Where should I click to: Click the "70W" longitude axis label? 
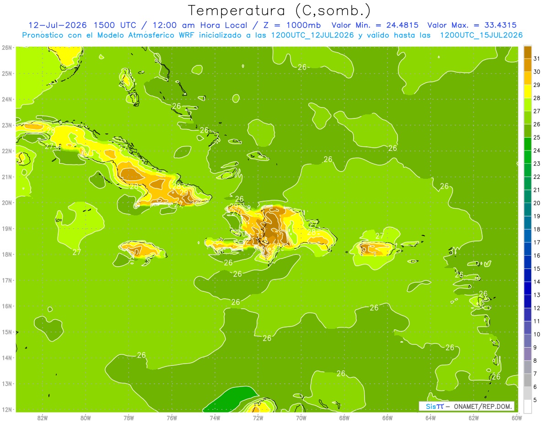[301, 417]
